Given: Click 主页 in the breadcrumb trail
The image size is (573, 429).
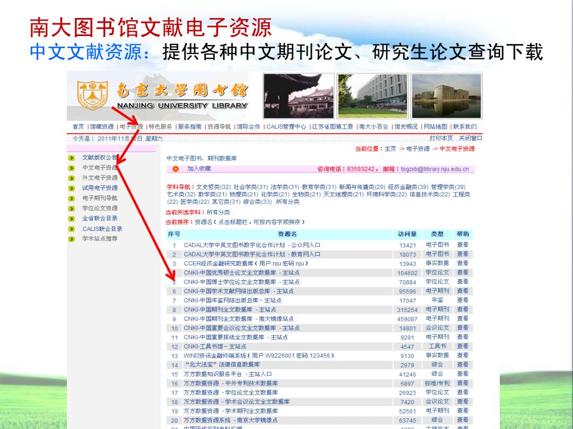Looking at the screenshot, I should click(390, 148).
